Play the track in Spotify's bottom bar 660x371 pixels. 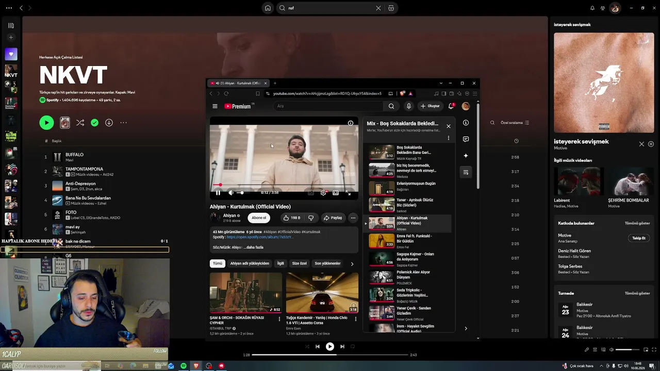click(330, 347)
